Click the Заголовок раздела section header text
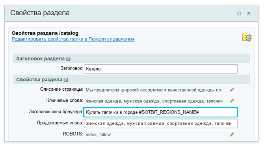Screen dimensions: 264x150 (x=41, y=59)
